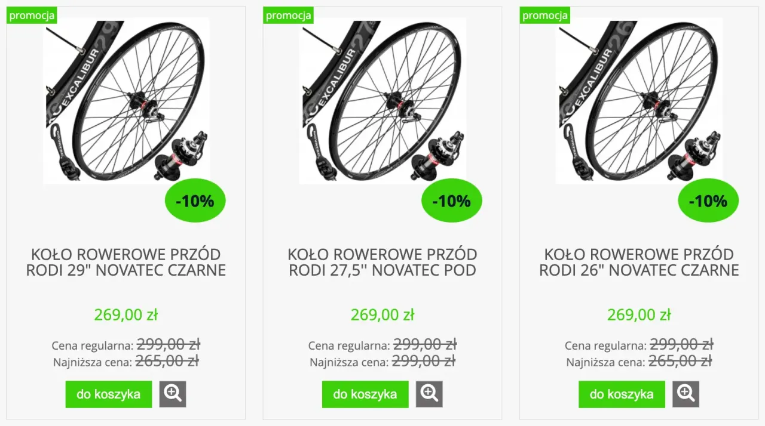
Task: Add the 29" Novatec wheel to cart
Action: [108, 394]
